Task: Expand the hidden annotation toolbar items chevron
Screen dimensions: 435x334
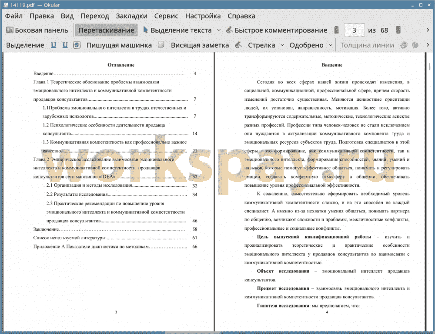Action: pyautogui.click(x=428, y=45)
